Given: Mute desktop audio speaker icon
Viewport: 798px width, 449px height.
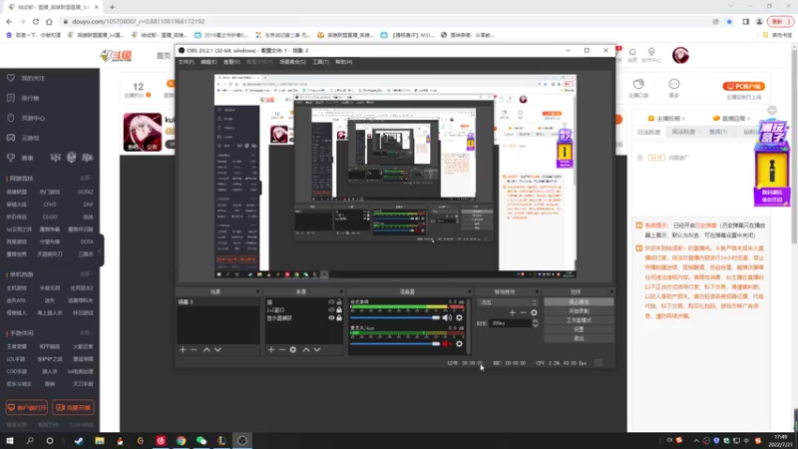Looking at the screenshot, I should click(x=447, y=317).
